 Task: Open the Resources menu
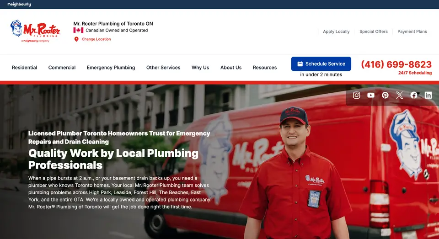[x=265, y=68]
